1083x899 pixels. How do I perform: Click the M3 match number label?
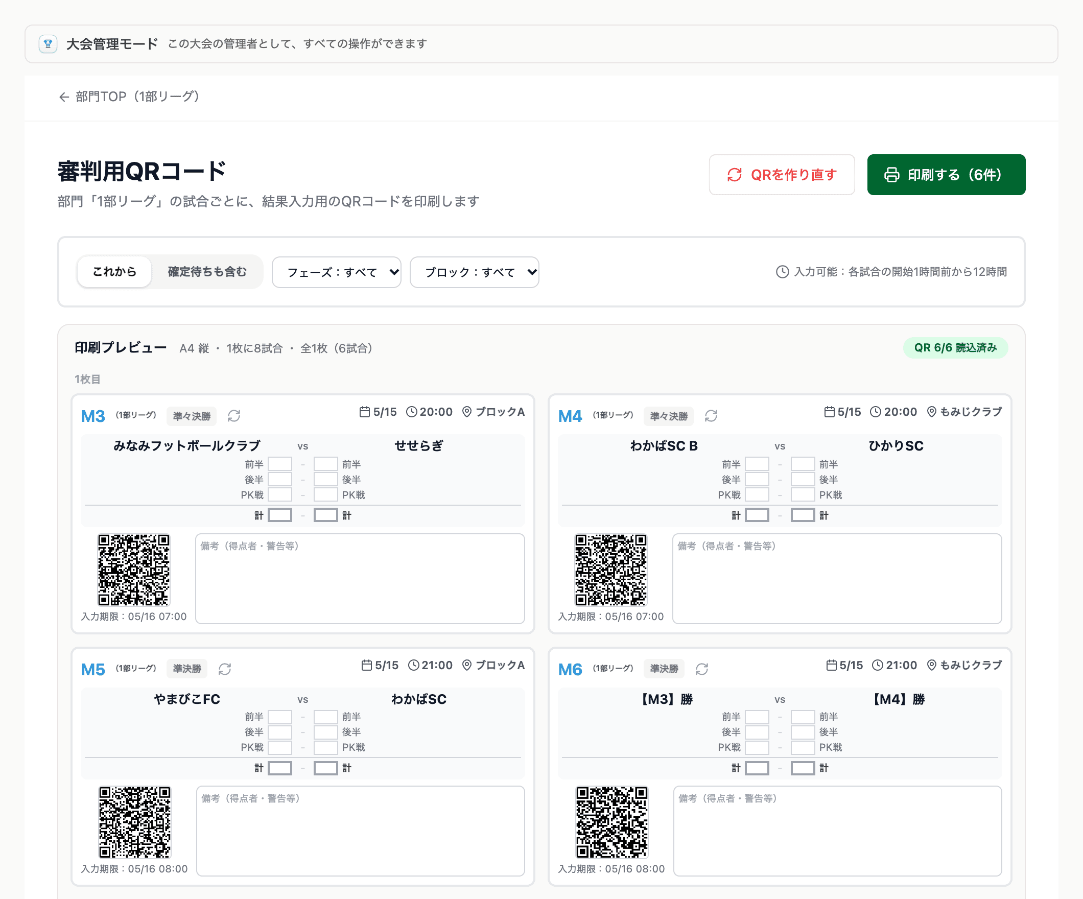pos(93,416)
